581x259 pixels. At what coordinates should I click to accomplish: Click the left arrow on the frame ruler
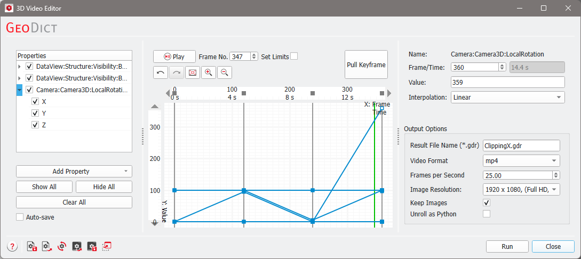click(x=168, y=93)
